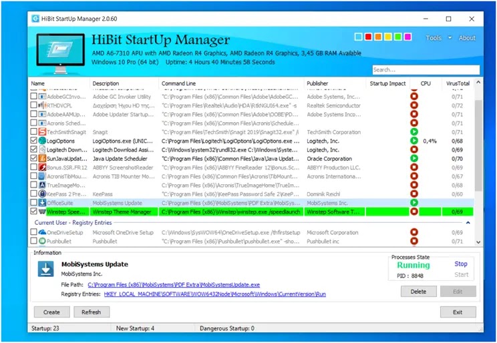Select the magenta theme swatch

click(x=407, y=37)
